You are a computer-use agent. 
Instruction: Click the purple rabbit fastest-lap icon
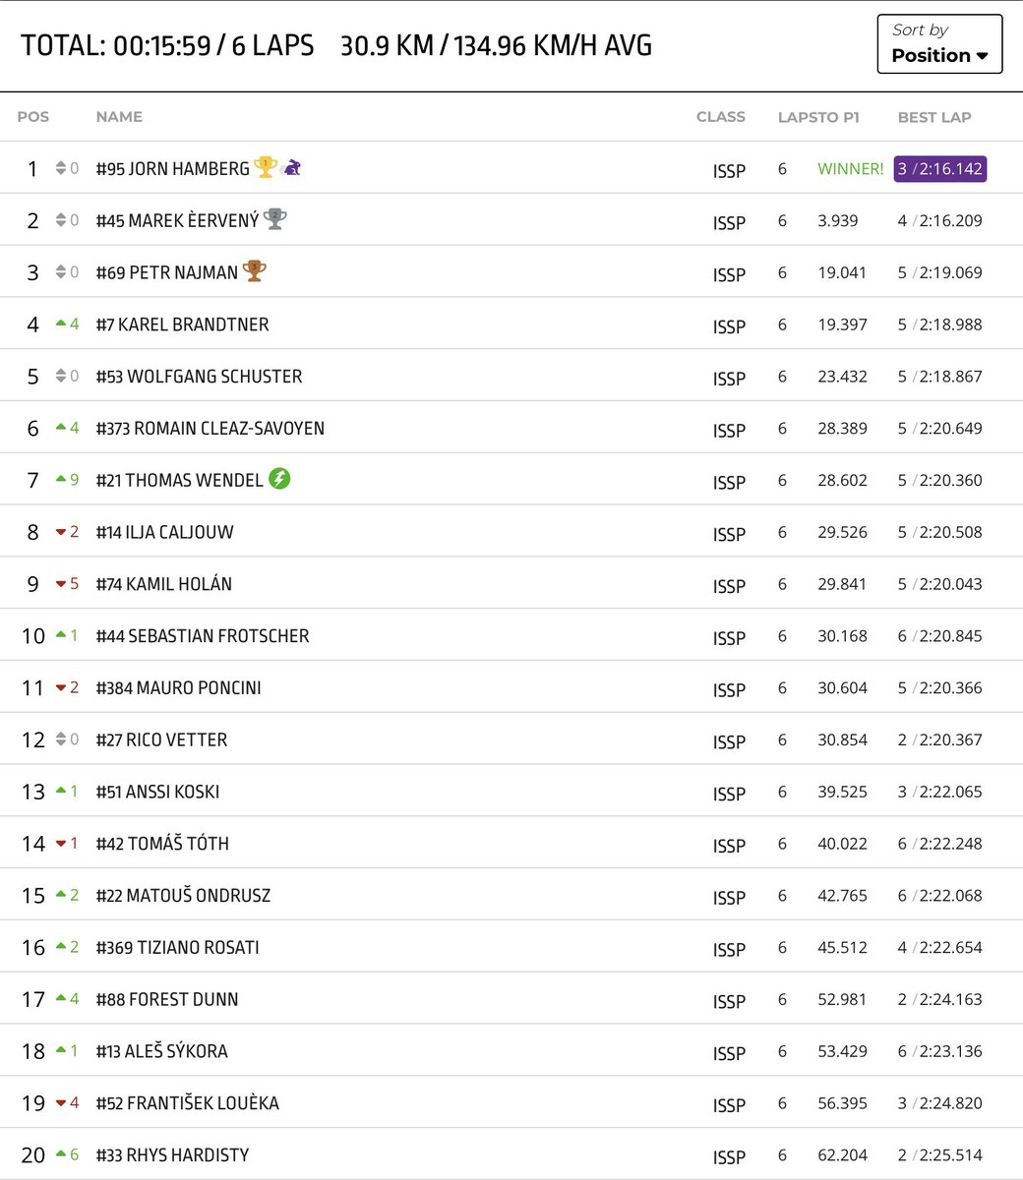[x=291, y=168]
